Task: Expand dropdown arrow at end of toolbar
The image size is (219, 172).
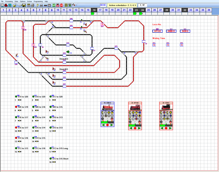Action: point(77,5)
